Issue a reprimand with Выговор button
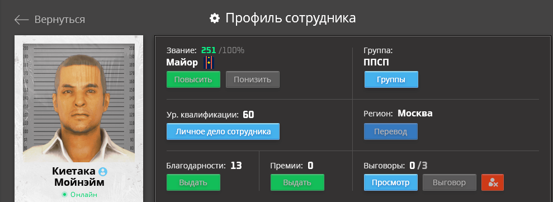Screen dimensions: 553x202 [450, 182]
